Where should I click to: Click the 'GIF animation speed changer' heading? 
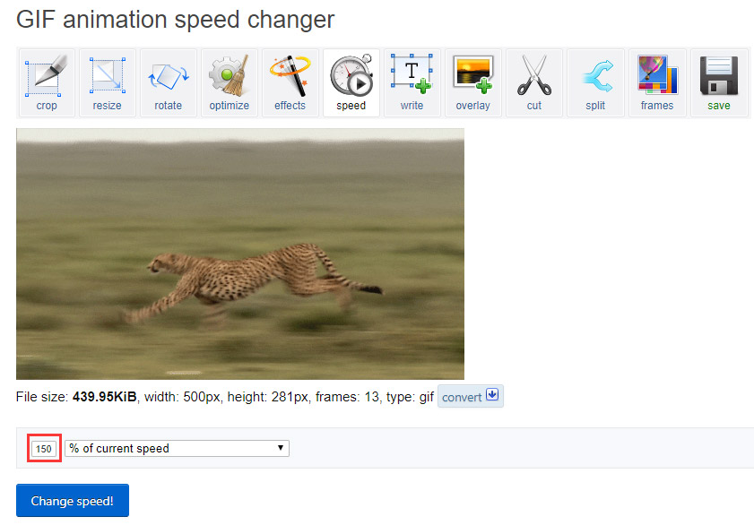[x=175, y=19]
